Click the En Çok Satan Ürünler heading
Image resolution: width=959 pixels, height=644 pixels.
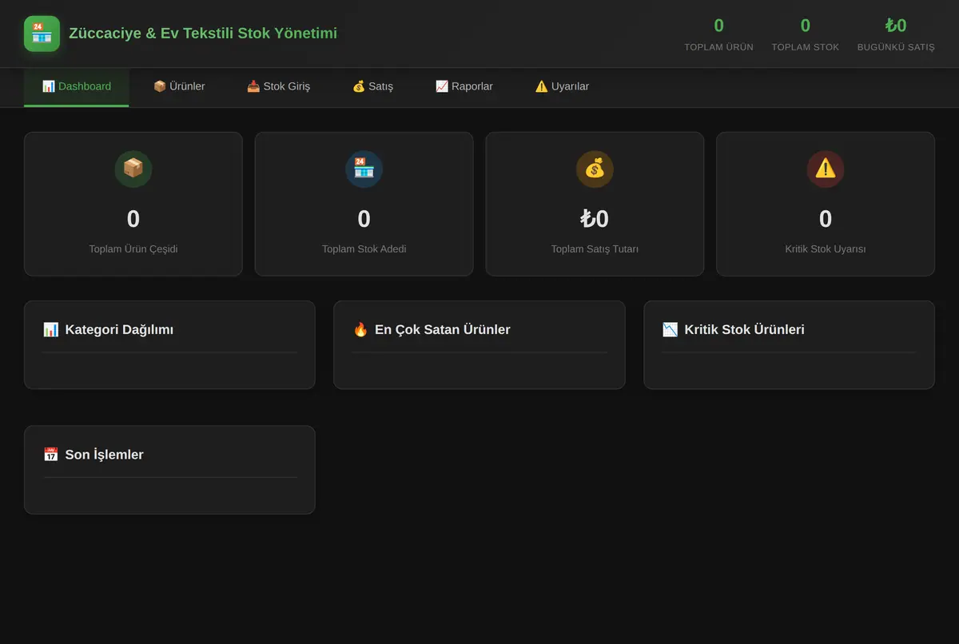coord(442,329)
